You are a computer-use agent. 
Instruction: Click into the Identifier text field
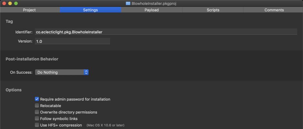tap(166, 32)
